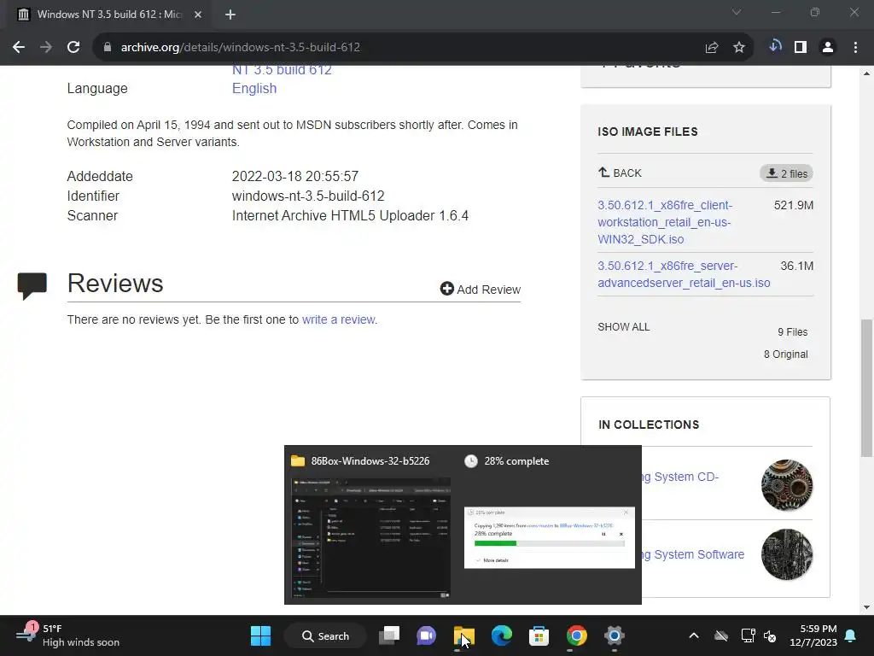
Task: Show hidden tray icons chevron
Action: pos(694,635)
